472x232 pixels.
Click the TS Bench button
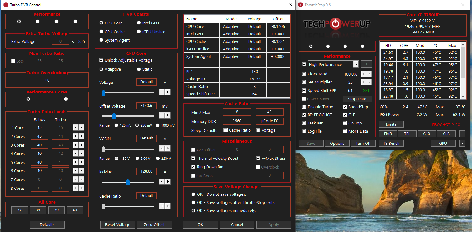(391, 143)
